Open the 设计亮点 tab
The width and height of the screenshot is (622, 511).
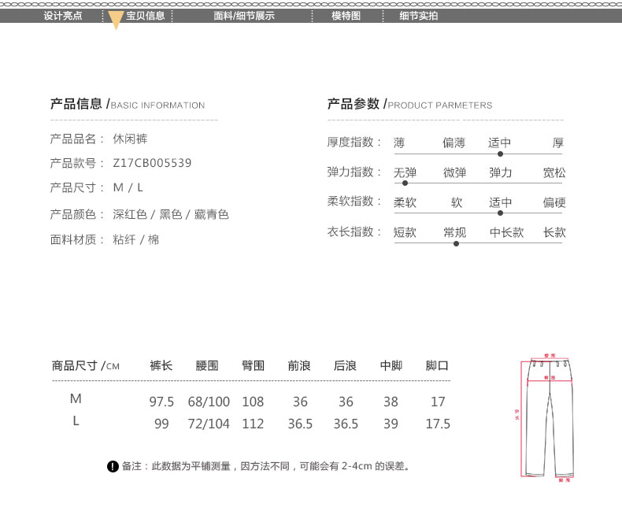pos(63,16)
